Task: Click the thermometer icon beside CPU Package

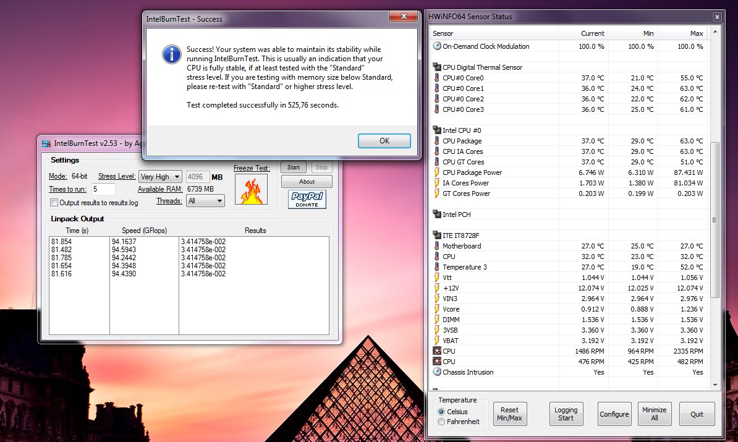Action: pyautogui.click(x=437, y=141)
